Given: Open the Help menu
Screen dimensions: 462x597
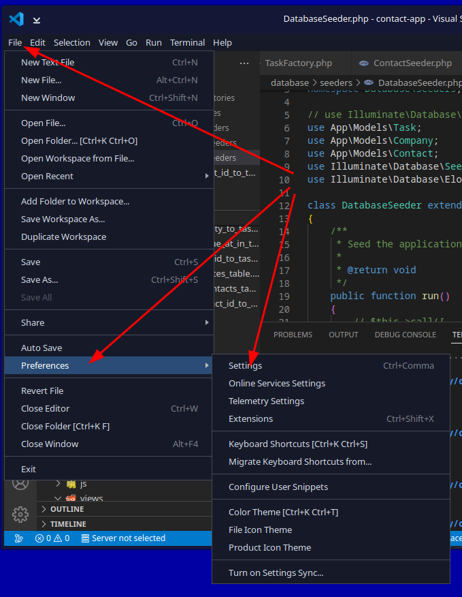Looking at the screenshot, I should 222,43.
